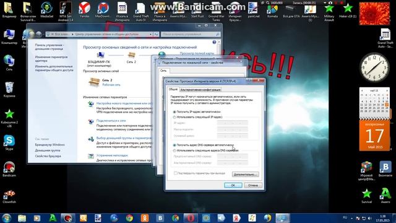The width and height of the screenshot is (396, 223).
Task: Open the Clownfish desktop shortcut
Action: [9, 196]
